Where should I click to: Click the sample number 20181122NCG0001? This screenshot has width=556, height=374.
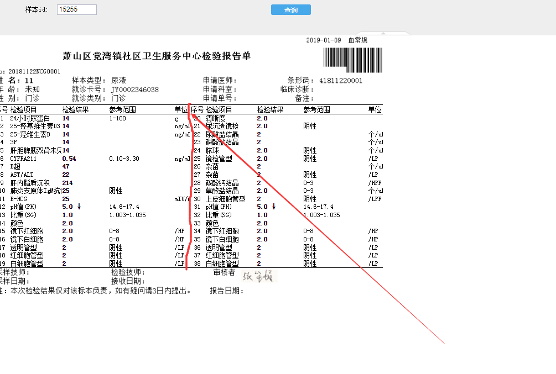pyautogui.click(x=34, y=72)
